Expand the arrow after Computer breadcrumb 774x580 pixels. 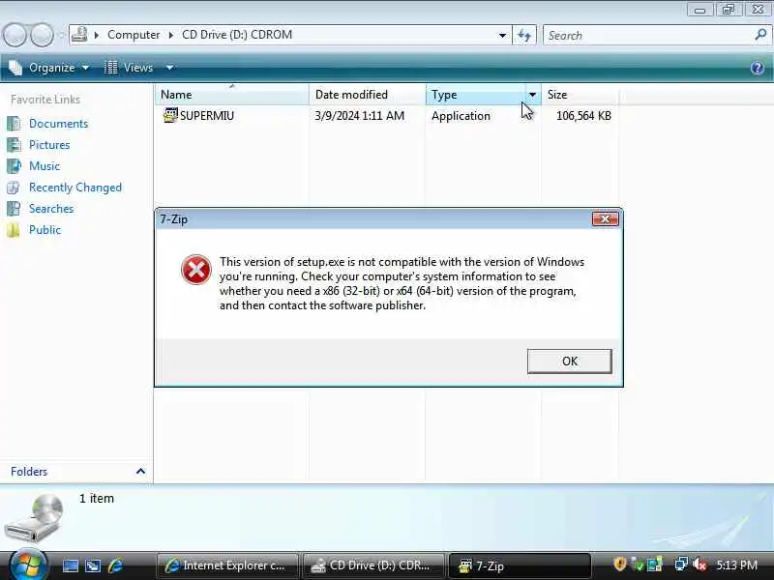pyautogui.click(x=171, y=35)
